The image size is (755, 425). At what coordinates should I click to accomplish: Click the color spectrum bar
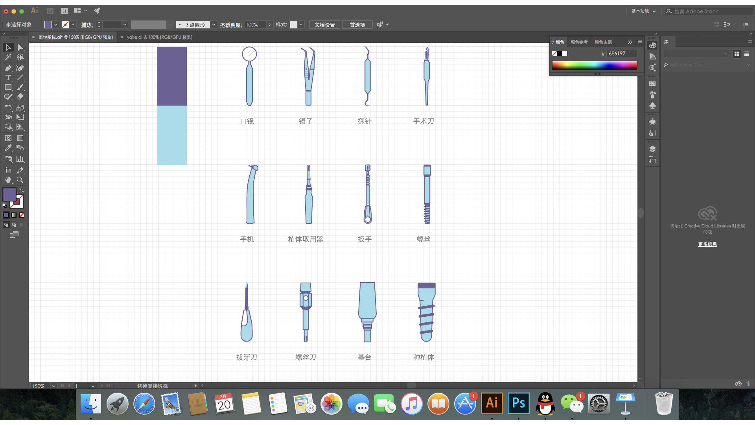(x=594, y=65)
